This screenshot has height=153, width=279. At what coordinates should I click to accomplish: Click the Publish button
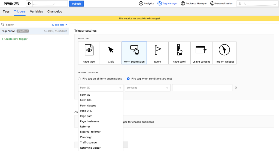[x=76, y=4]
